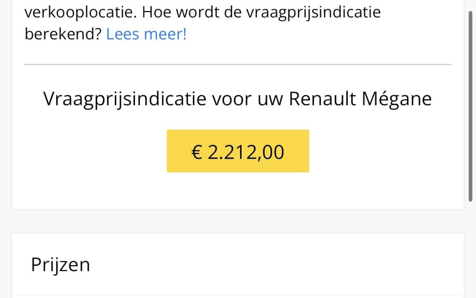Click the horizontal divider line under the paragraph
Image resolution: width=476 pixels, height=298 pixels.
point(238,65)
